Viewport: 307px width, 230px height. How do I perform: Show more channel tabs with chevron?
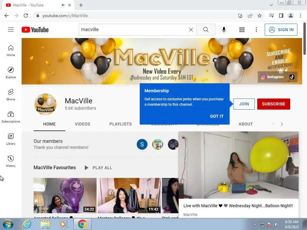point(282,124)
